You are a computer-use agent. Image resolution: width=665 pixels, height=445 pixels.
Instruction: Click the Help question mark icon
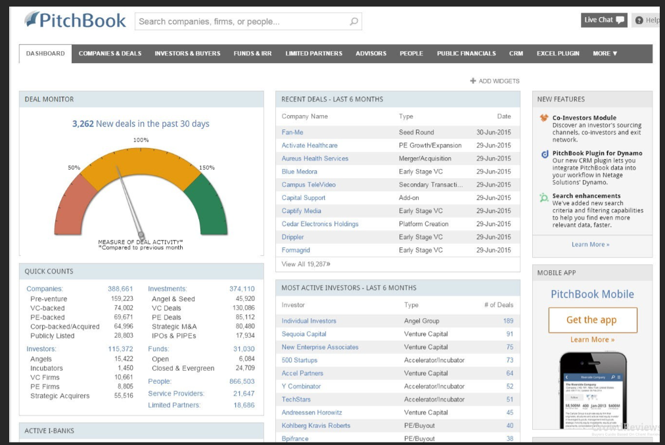[x=639, y=20]
